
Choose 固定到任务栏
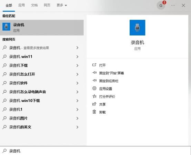click(x=109, y=81)
